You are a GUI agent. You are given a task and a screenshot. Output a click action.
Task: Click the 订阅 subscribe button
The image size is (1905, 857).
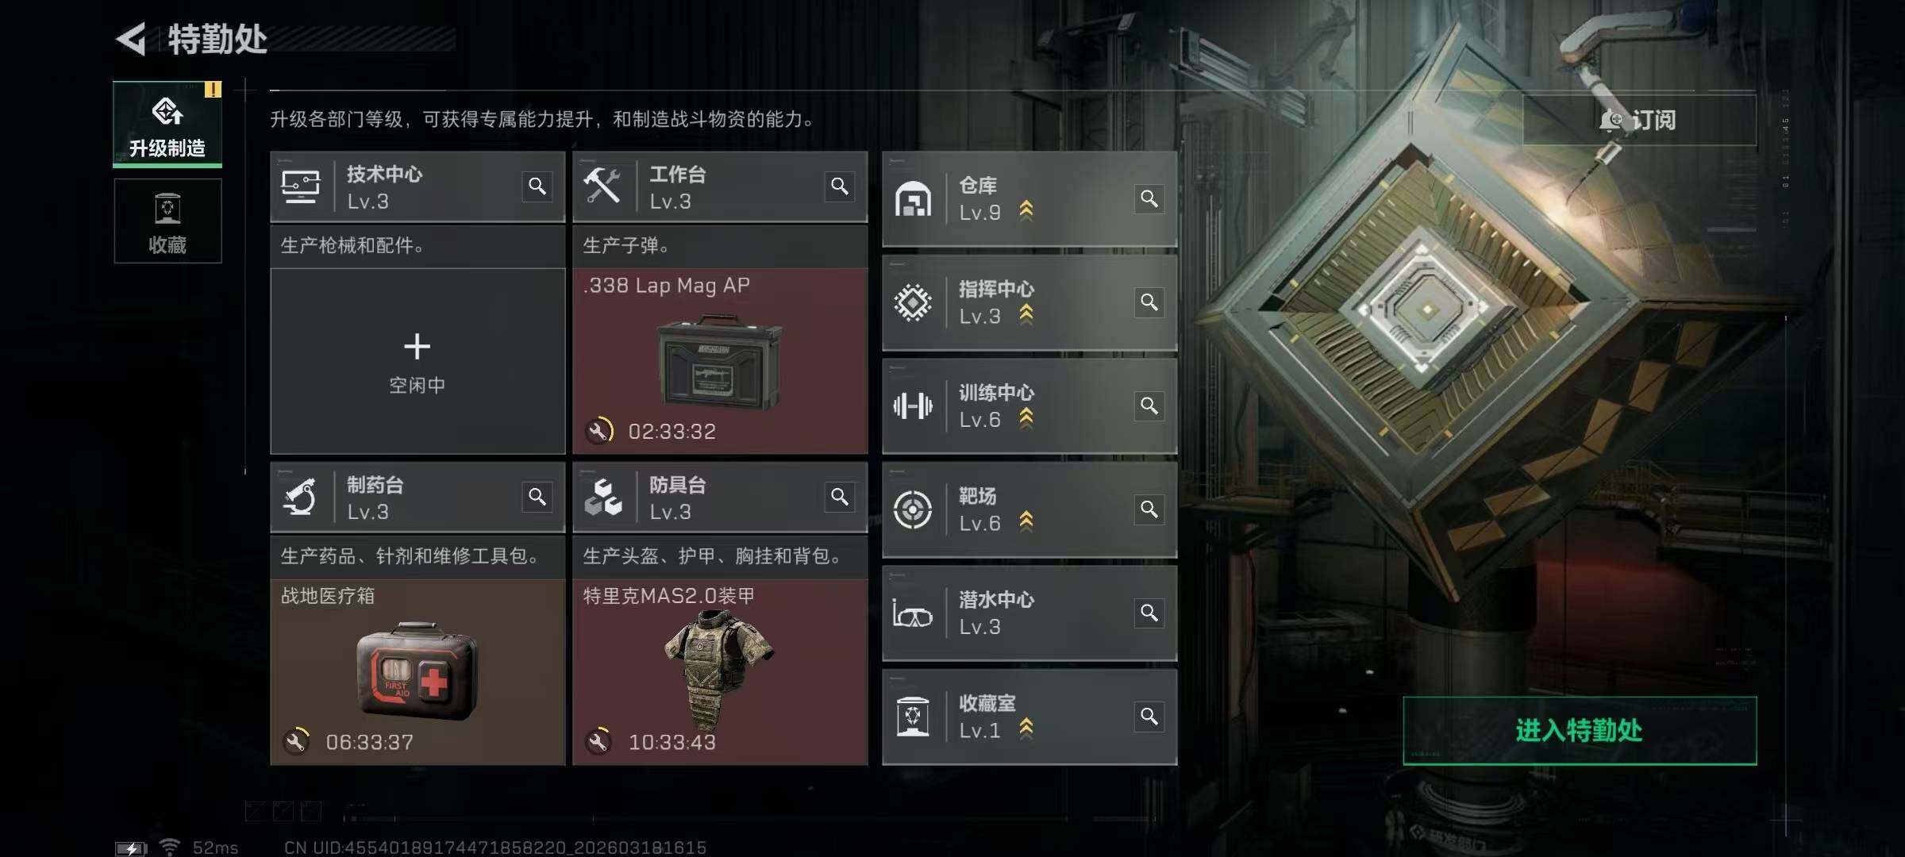1639,120
